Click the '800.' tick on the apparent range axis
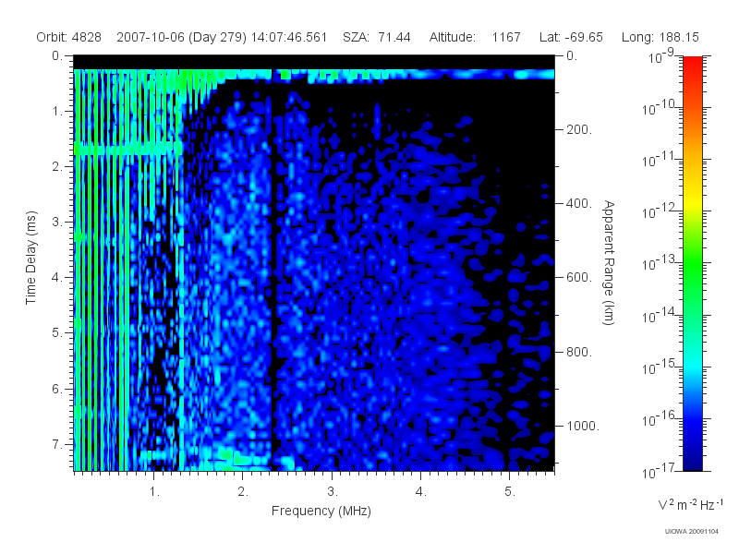This screenshot has height=554, width=739. [579, 352]
